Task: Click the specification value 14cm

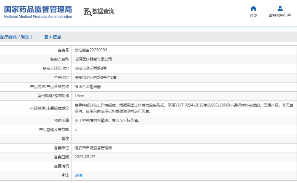Action: click(x=79, y=95)
